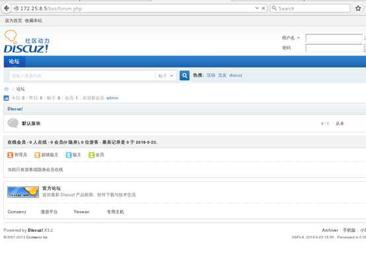Go back with the browser back arrow

point(7,9)
